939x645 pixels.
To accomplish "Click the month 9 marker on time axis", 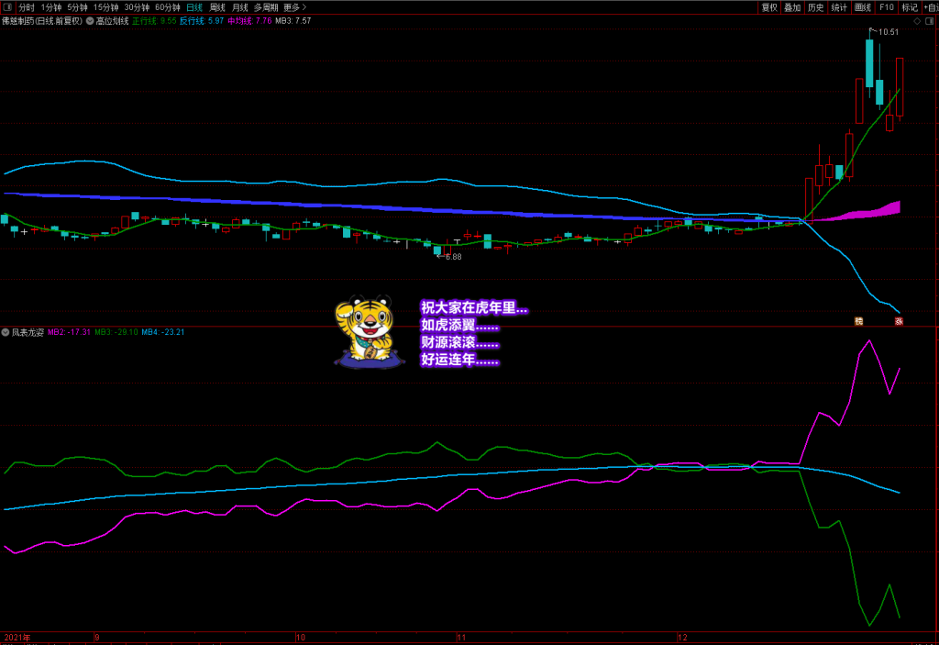I will click(97, 638).
